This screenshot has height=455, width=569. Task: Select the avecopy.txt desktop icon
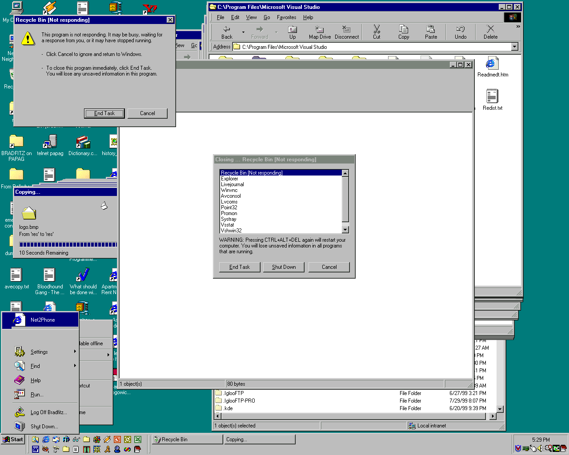pyautogui.click(x=17, y=279)
